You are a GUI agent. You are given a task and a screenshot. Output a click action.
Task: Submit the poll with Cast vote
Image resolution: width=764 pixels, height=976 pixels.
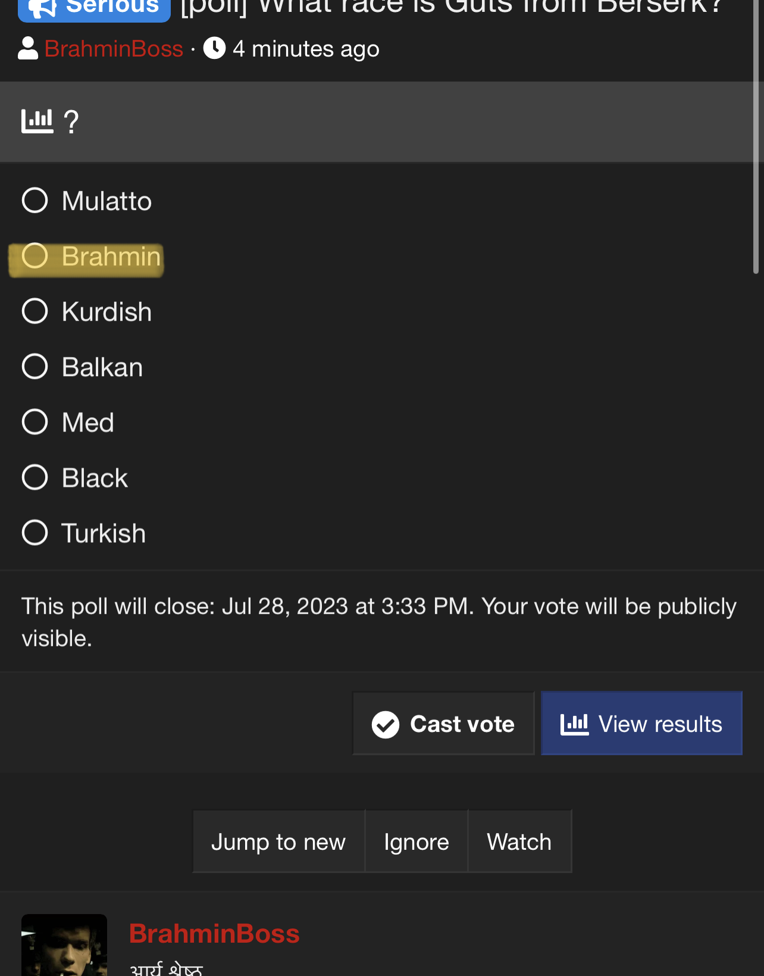(443, 724)
